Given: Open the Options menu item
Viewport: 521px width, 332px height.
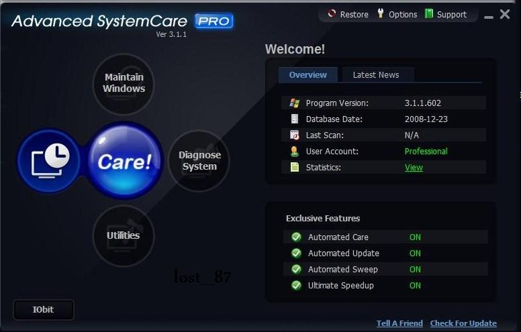Looking at the screenshot, I should click(403, 15).
